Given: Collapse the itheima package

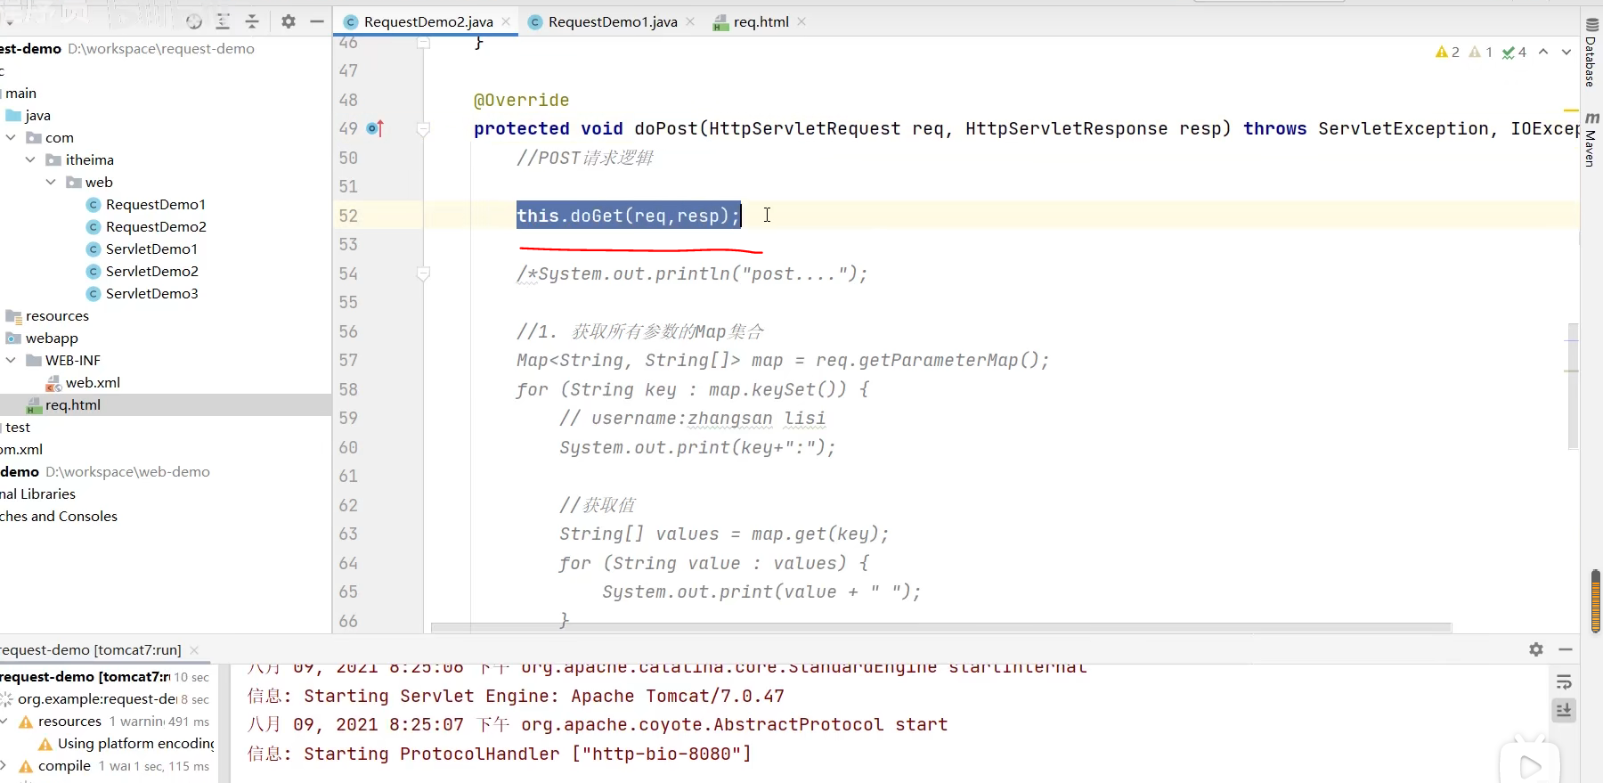Looking at the screenshot, I should coord(30,159).
